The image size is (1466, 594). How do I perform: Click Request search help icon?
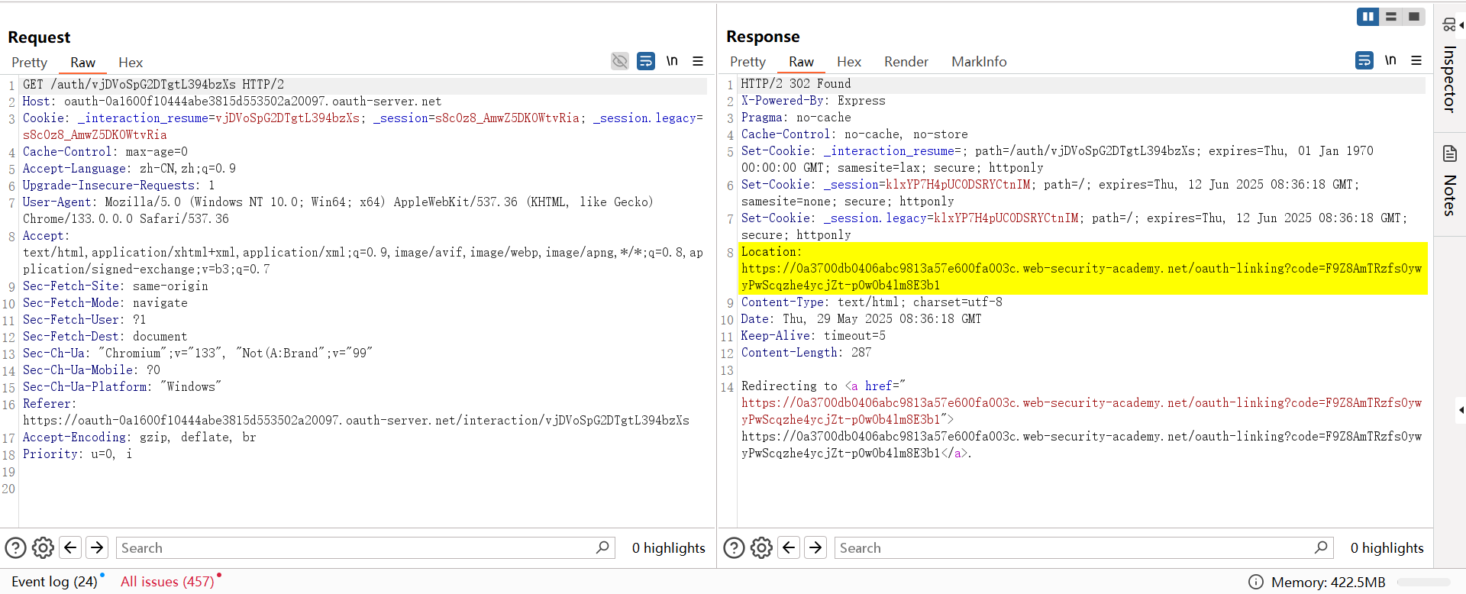[16, 547]
